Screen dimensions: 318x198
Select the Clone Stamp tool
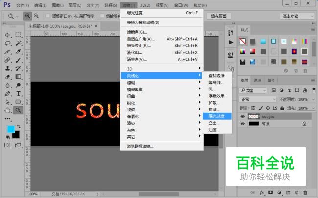[x=7, y=68]
